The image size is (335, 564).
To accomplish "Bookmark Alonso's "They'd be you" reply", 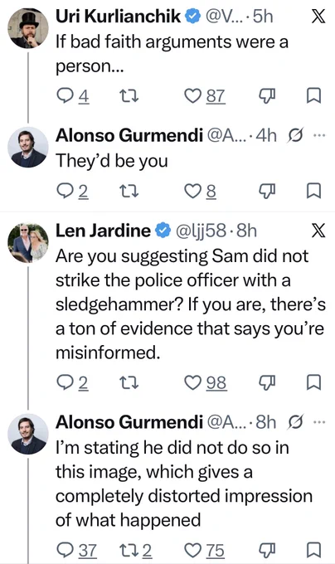I will pyautogui.click(x=313, y=191).
